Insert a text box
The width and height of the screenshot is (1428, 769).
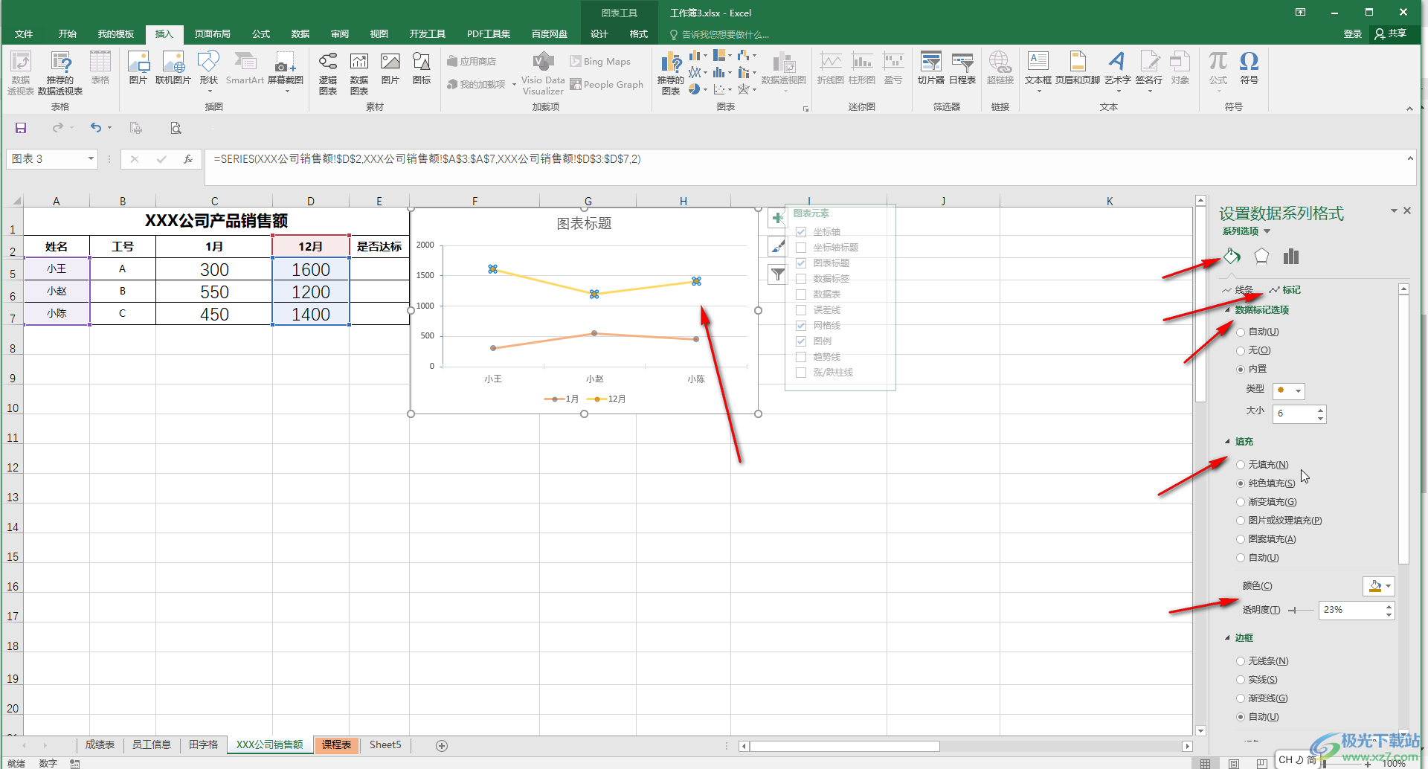tap(1038, 71)
